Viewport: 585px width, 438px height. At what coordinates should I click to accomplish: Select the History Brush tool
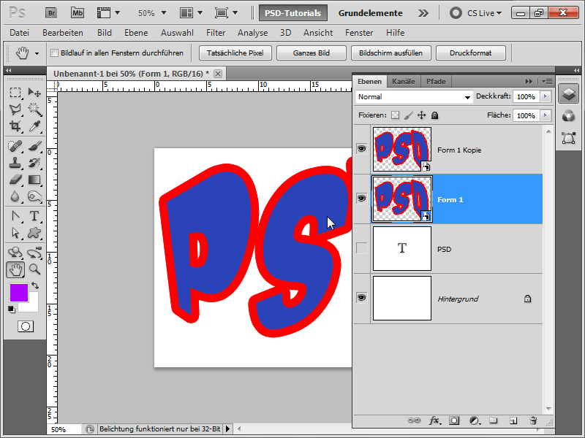(x=34, y=163)
